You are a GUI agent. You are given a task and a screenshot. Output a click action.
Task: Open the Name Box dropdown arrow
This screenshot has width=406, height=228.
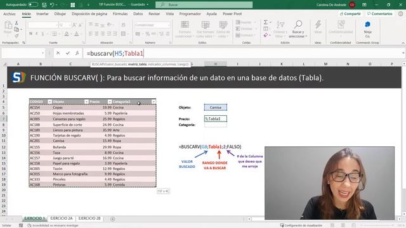click(x=43, y=53)
